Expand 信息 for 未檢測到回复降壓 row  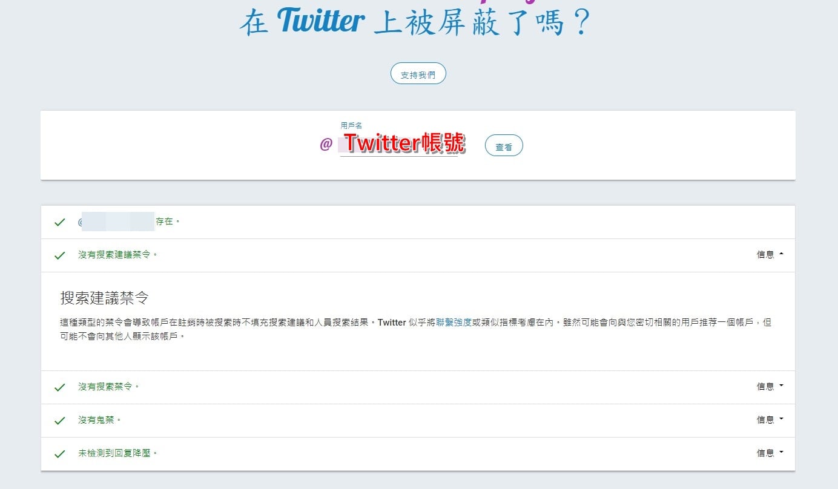coord(770,453)
